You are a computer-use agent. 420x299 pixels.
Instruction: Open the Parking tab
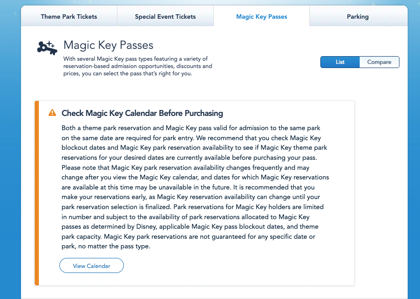pos(358,17)
